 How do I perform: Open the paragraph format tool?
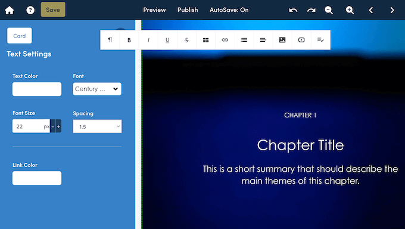(110, 40)
